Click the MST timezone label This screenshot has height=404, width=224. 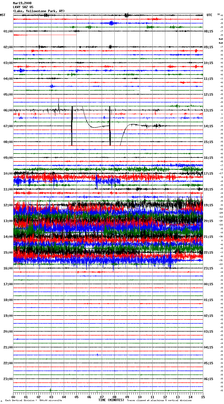point(3,15)
